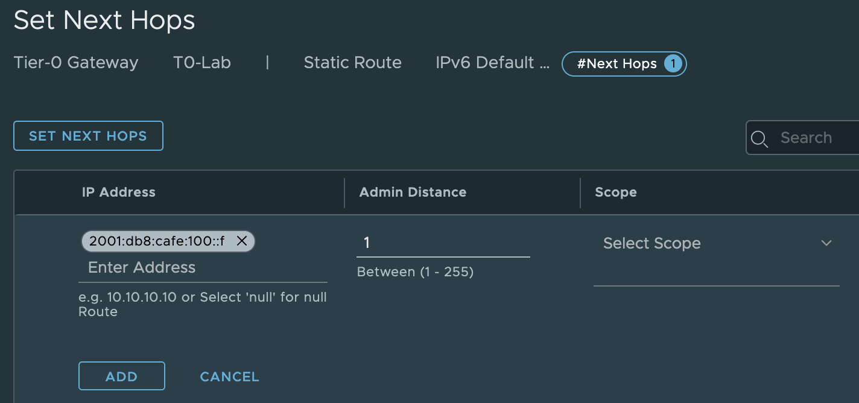Screen dimensions: 859x403
Task: Focus the Enter Address field
Action: point(203,267)
